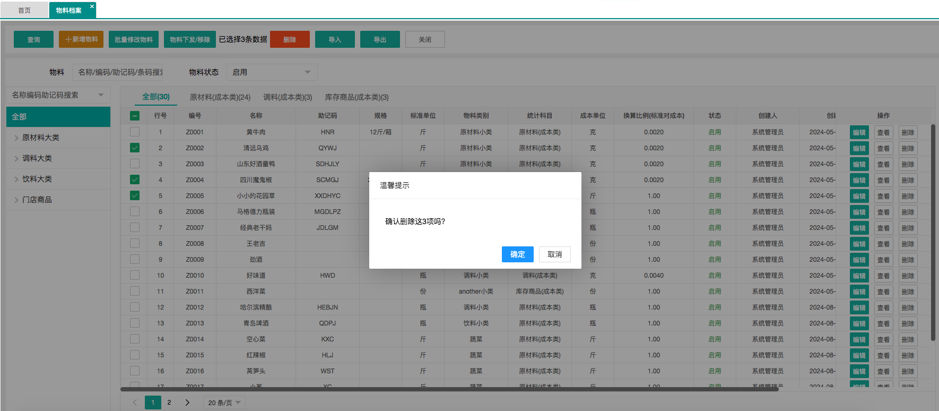Viewport: 939px width, 411px height.
Task: Check the row 6 马格德力瓶装 checkbox
Action: coord(135,211)
